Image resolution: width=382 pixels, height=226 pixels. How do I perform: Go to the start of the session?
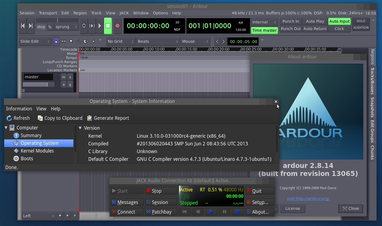23,26
